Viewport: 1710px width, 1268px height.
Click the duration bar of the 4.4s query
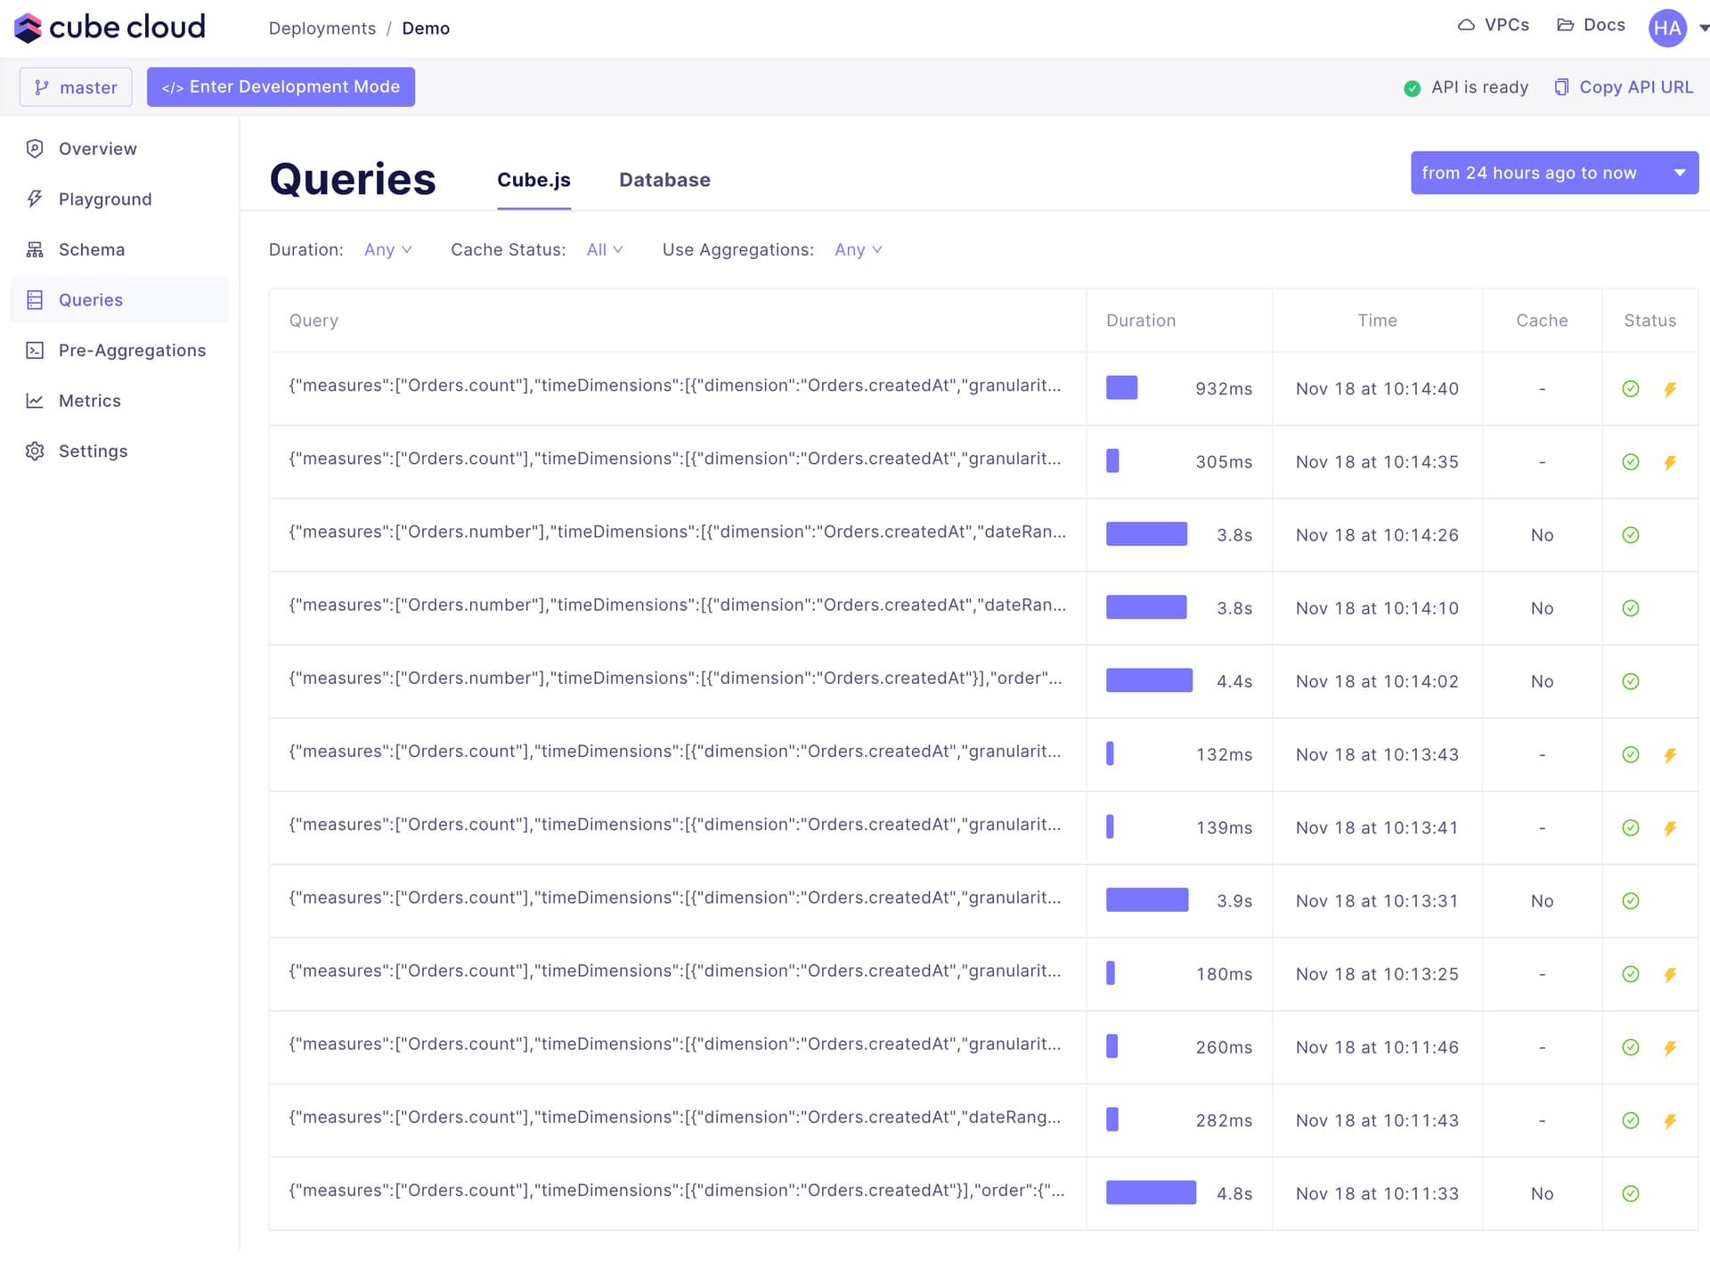pos(1149,680)
